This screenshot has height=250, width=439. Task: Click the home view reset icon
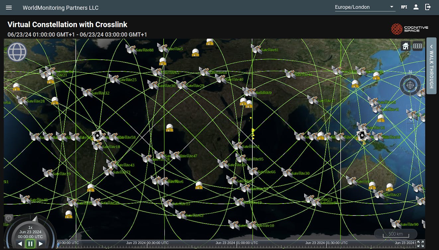pyautogui.click(x=405, y=46)
